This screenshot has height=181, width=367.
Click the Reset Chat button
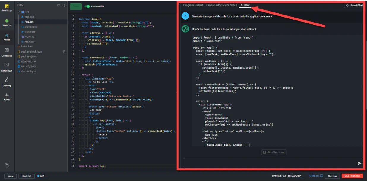click(x=354, y=5)
